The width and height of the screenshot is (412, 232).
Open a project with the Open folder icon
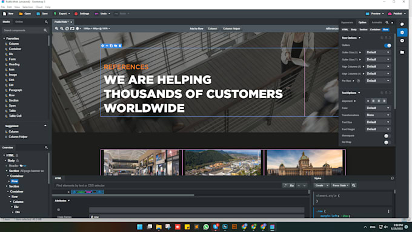(x=21, y=14)
